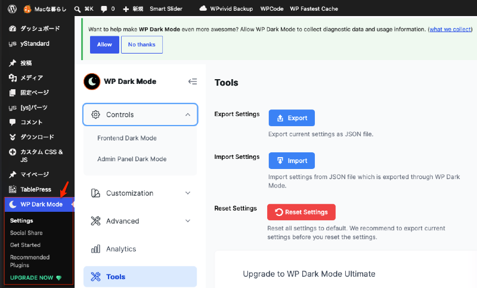
Task: Open comments bubble icon in admin bar
Action: (104, 9)
